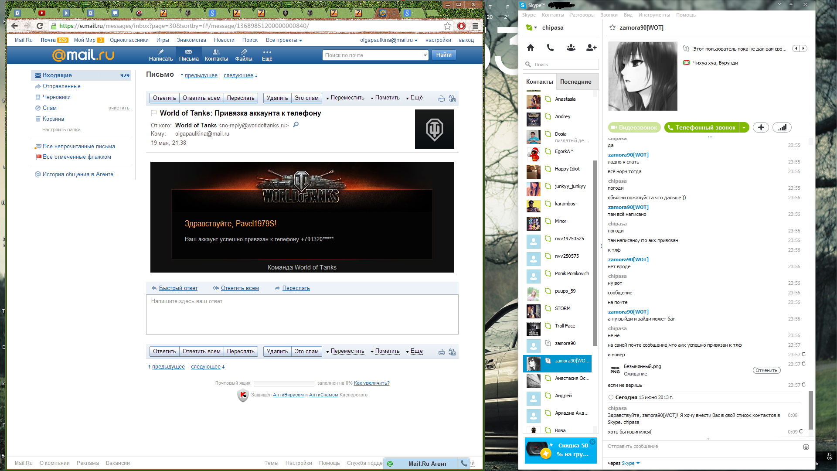Switch to the Последние tab in Skype
Image resolution: width=837 pixels, height=471 pixels.
[x=575, y=82]
